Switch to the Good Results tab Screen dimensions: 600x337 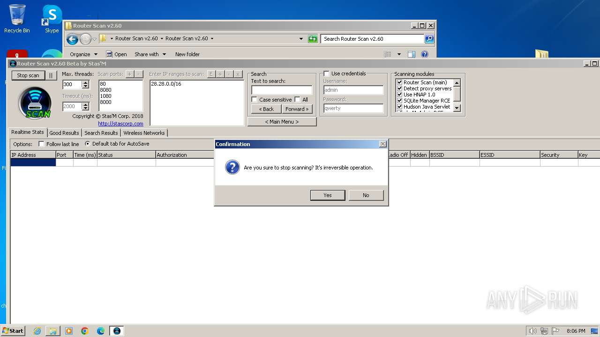click(64, 133)
